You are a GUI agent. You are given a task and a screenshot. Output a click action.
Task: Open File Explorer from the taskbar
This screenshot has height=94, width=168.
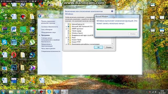click(x=11, y=92)
